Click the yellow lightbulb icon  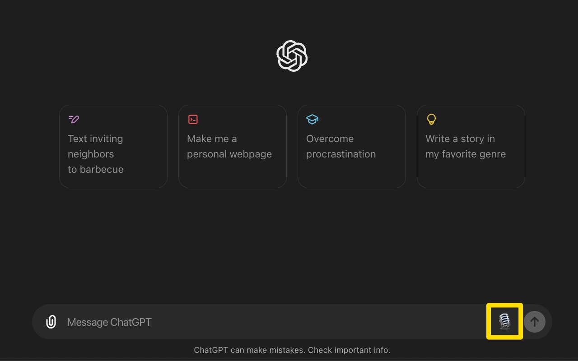431,120
